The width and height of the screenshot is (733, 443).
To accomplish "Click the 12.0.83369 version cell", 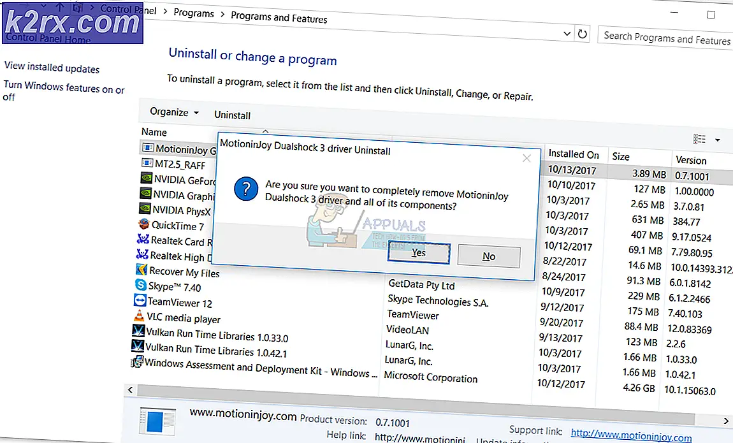I will (x=690, y=329).
